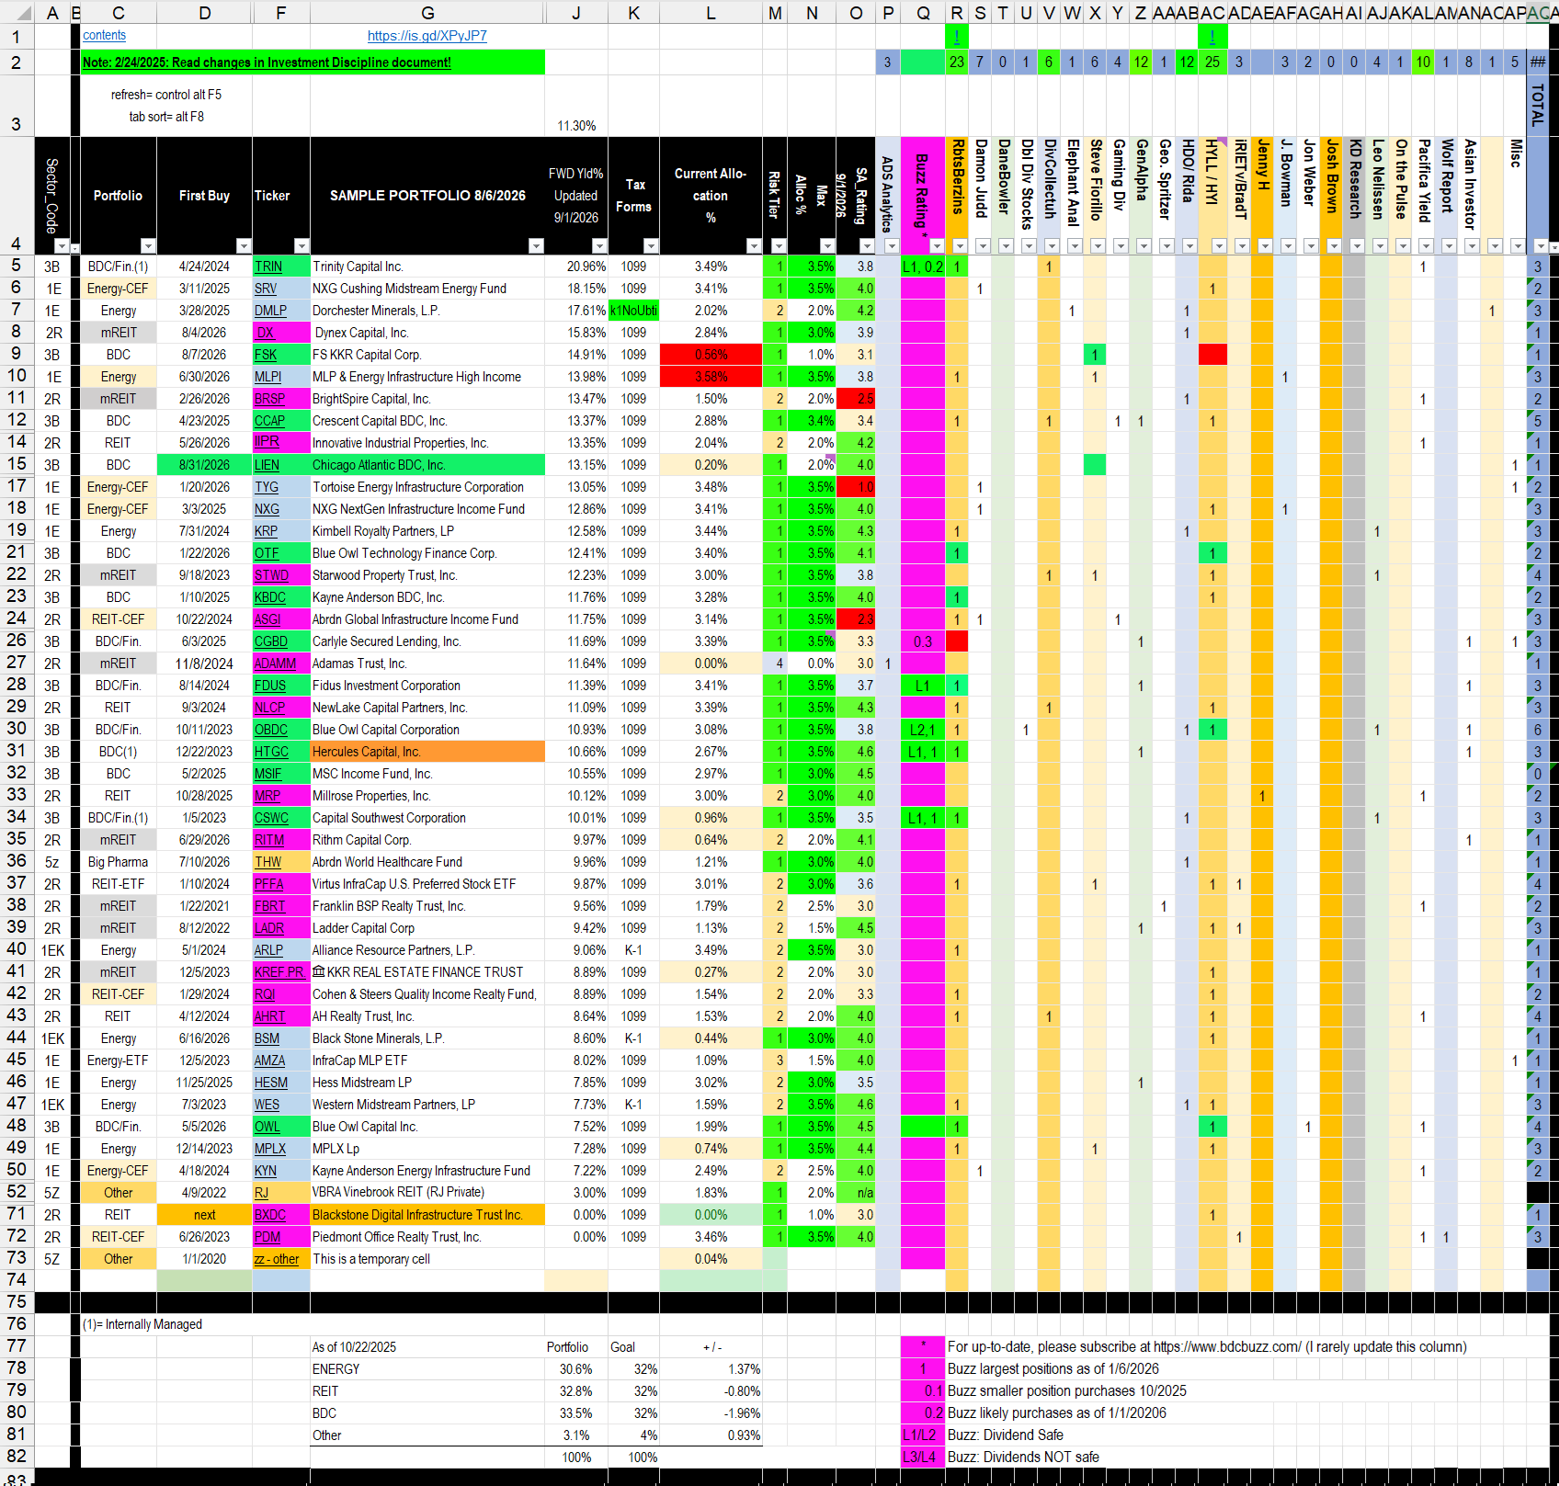
Task: Click the green note cell about Investment Discipline
Action: (x=313, y=62)
